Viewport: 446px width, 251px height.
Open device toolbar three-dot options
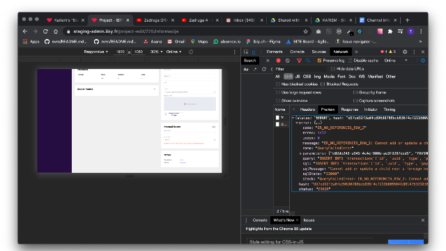(x=235, y=52)
